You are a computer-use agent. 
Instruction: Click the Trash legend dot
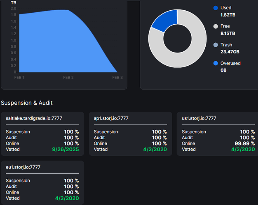click(x=215, y=45)
